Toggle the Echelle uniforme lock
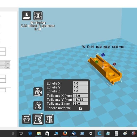The height and width of the screenshot is (137, 137). point(80,108)
